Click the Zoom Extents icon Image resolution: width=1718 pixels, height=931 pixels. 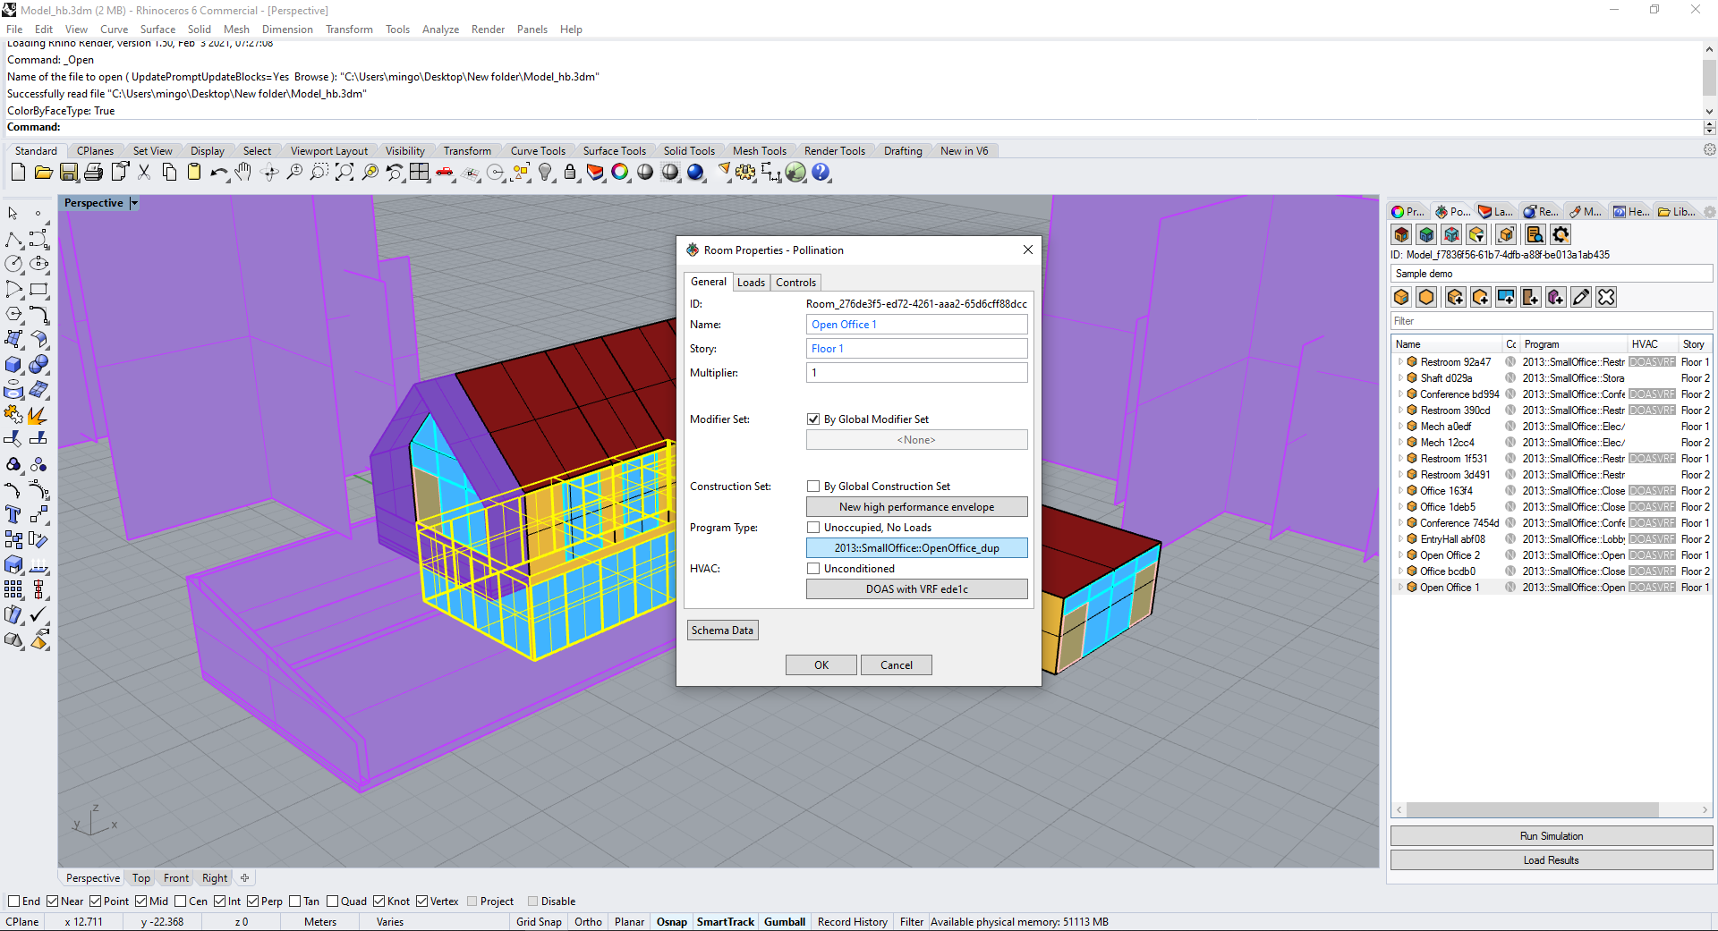click(344, 173)
